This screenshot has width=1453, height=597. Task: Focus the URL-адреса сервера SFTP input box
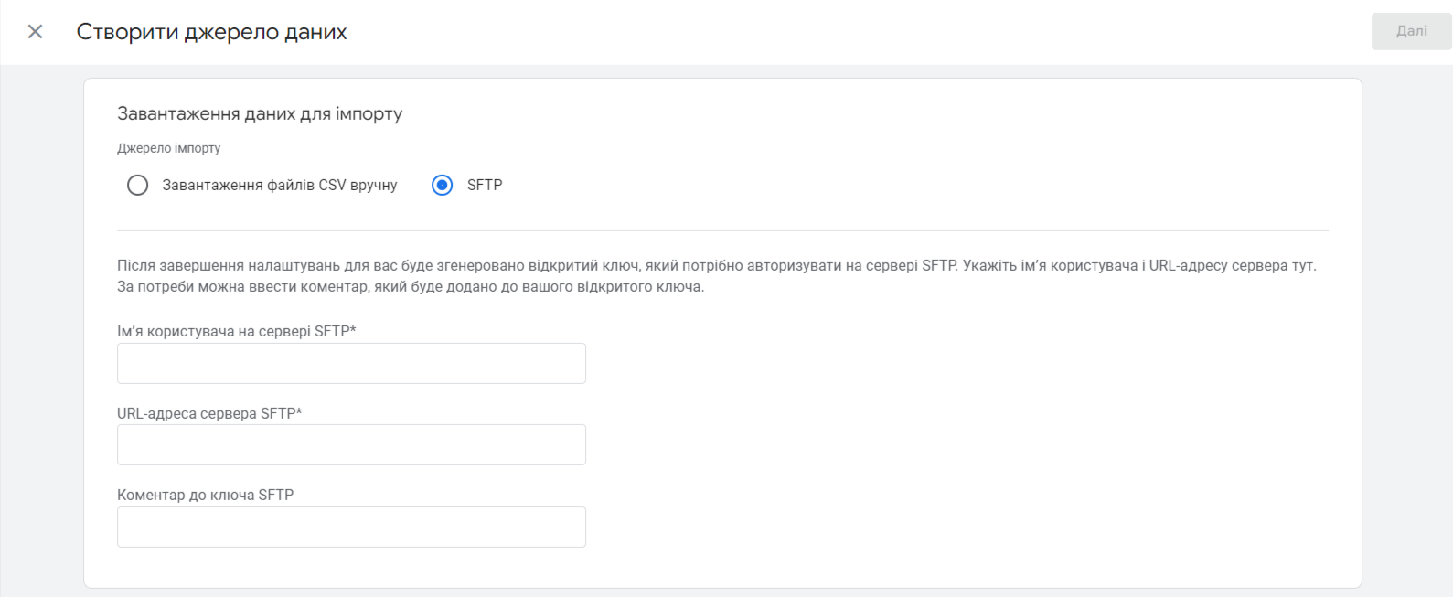(x=351, y=445)
